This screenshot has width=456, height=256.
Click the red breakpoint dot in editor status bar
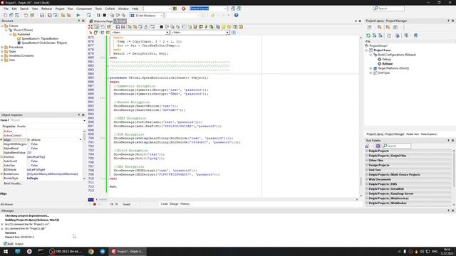click(95, 204)
